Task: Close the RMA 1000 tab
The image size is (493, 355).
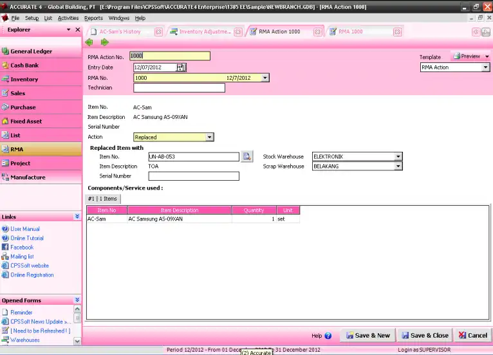Action: (397, 32)
